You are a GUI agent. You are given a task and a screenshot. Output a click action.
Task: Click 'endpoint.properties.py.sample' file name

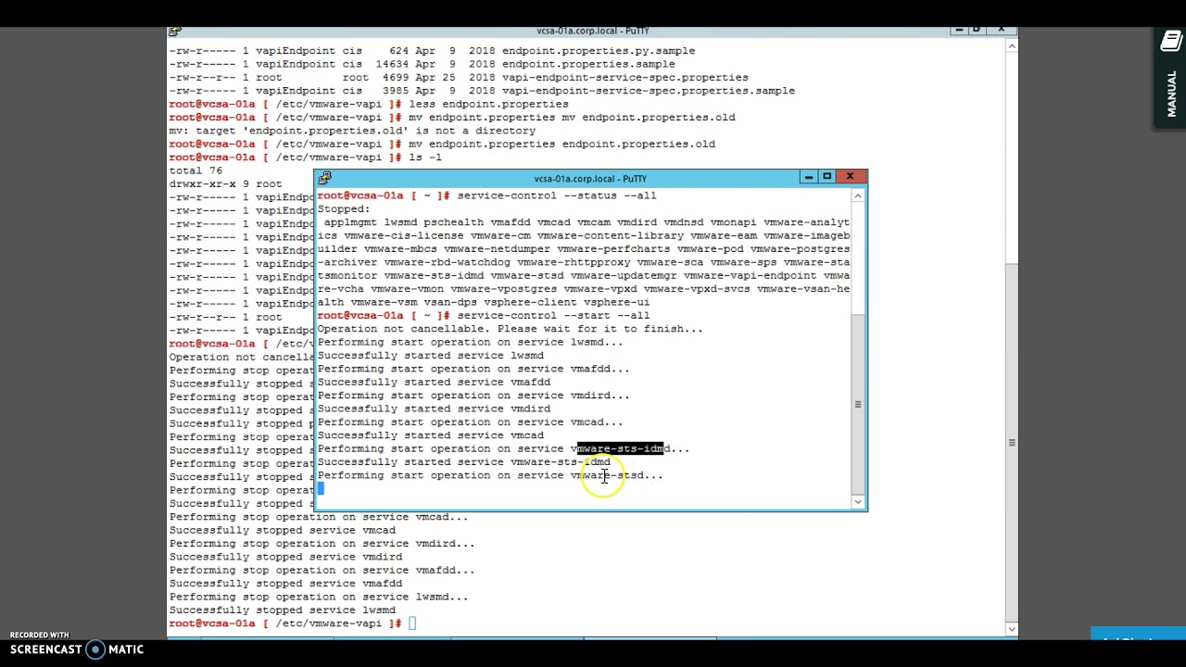598,51
